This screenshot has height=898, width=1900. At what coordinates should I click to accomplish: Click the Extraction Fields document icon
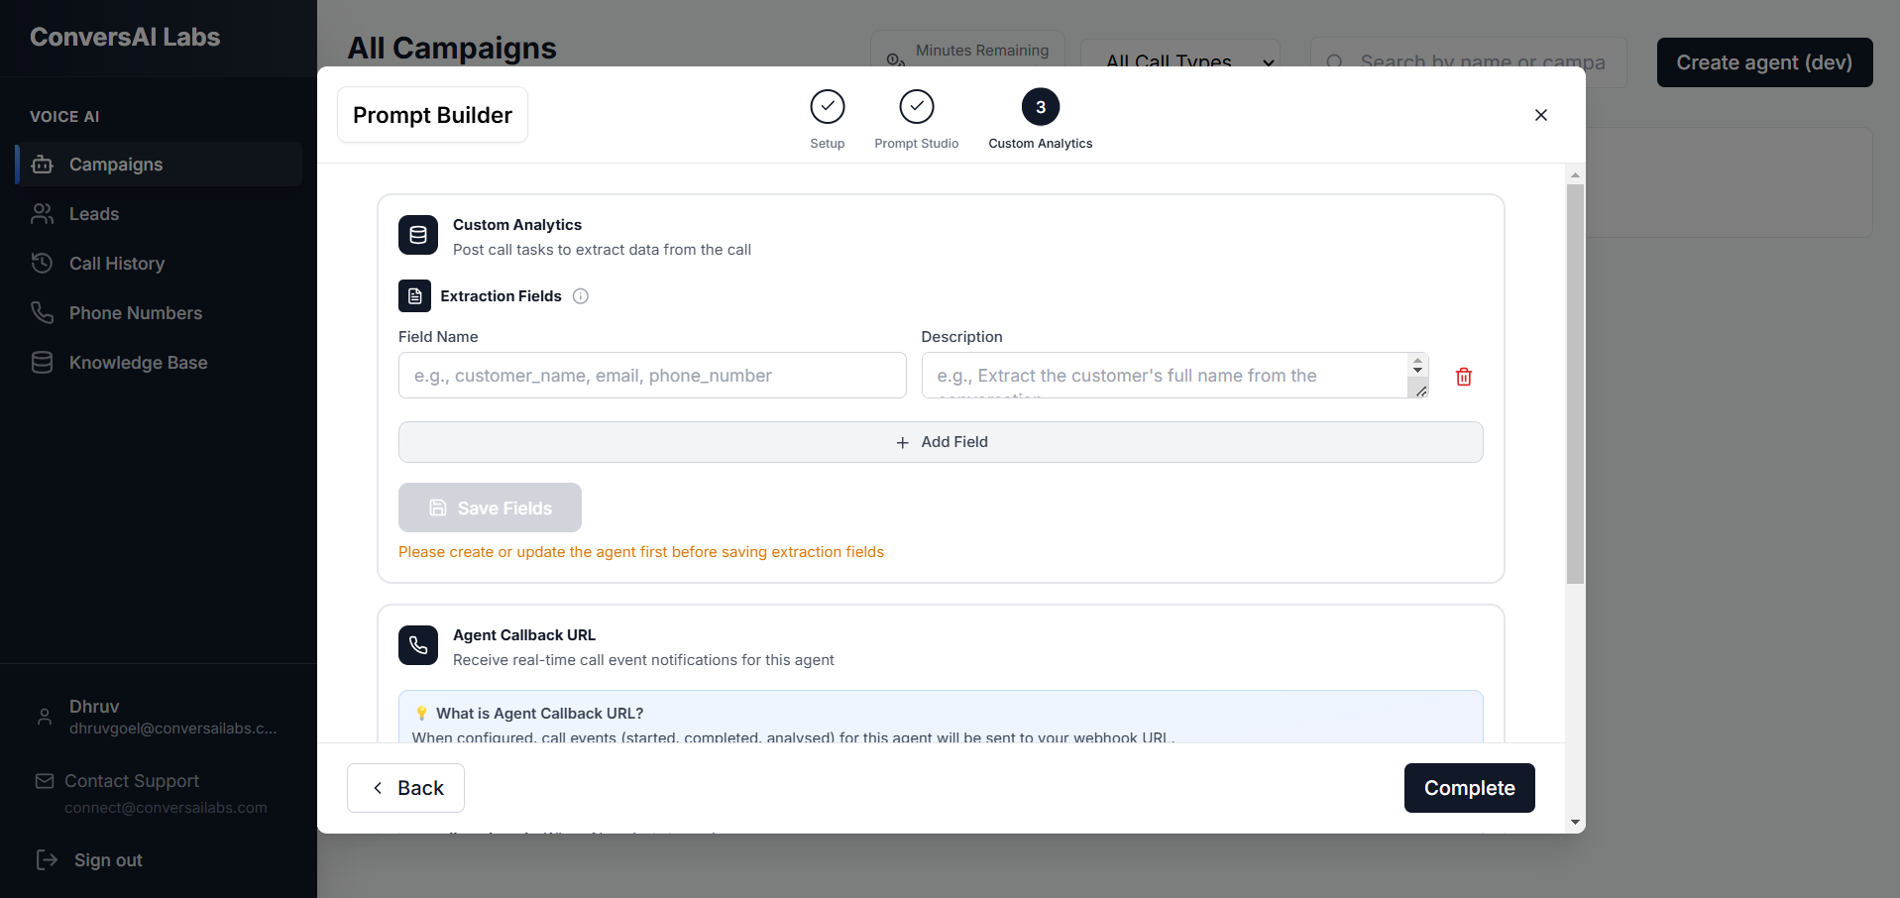point(414,296)
